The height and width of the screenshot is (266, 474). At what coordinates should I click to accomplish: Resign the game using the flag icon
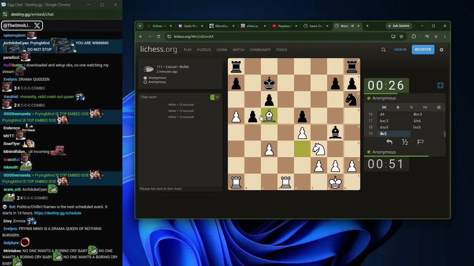point(420,142)
